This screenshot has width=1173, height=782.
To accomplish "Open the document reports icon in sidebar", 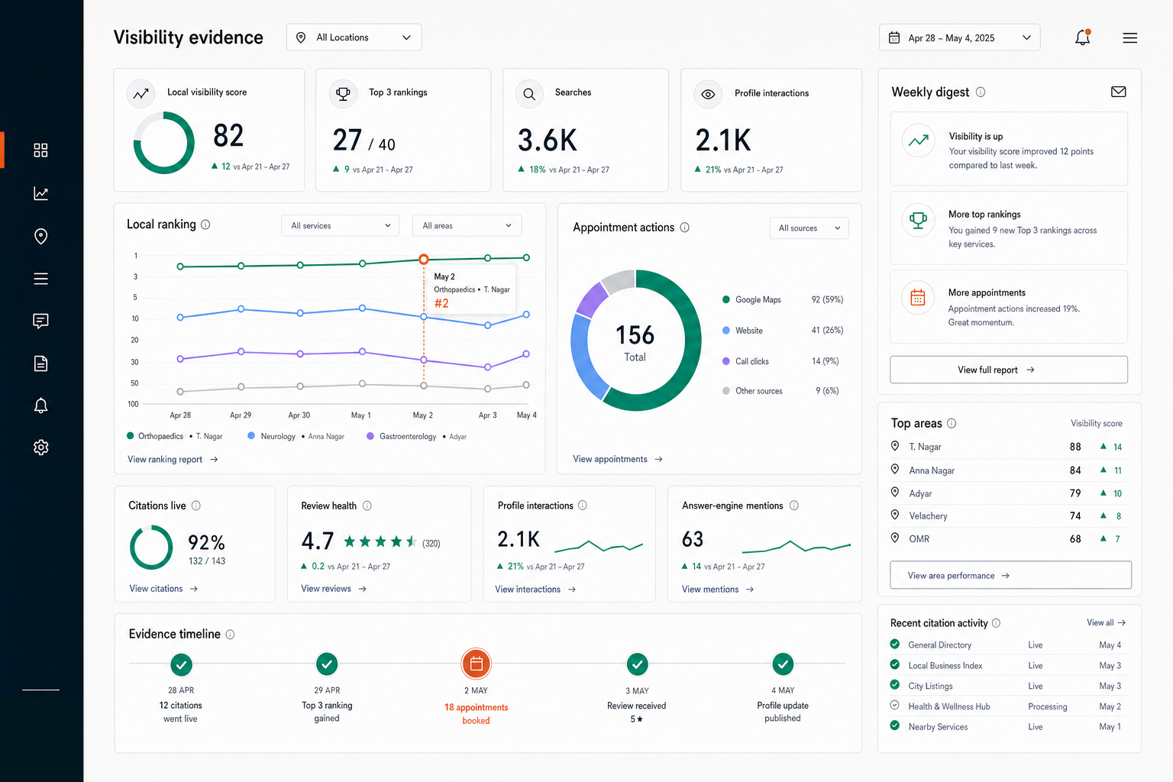I will (x=41, y=364).
